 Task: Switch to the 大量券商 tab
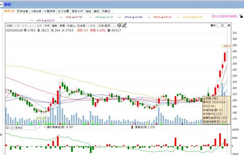[x=49, y=11]
